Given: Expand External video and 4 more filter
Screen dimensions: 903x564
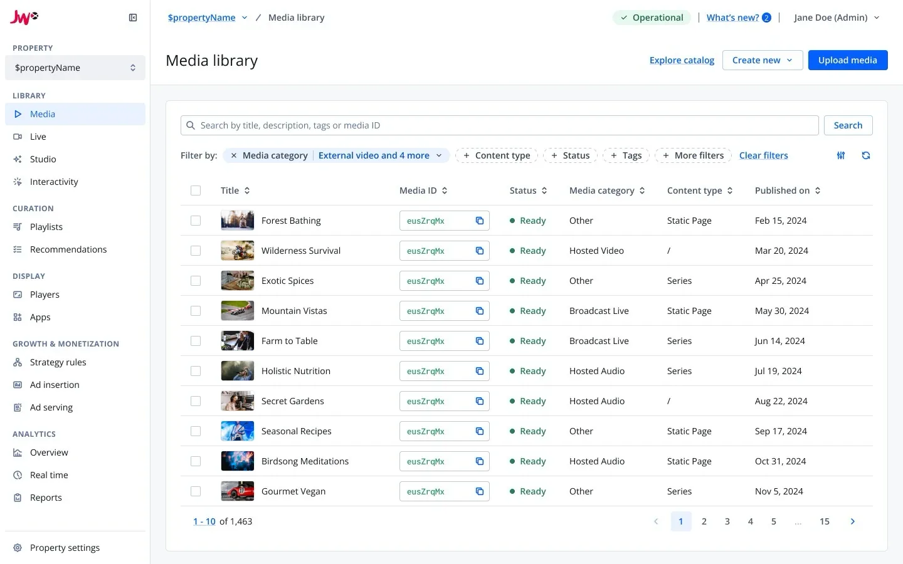Looking at the screenshot, I should point(380,155).
